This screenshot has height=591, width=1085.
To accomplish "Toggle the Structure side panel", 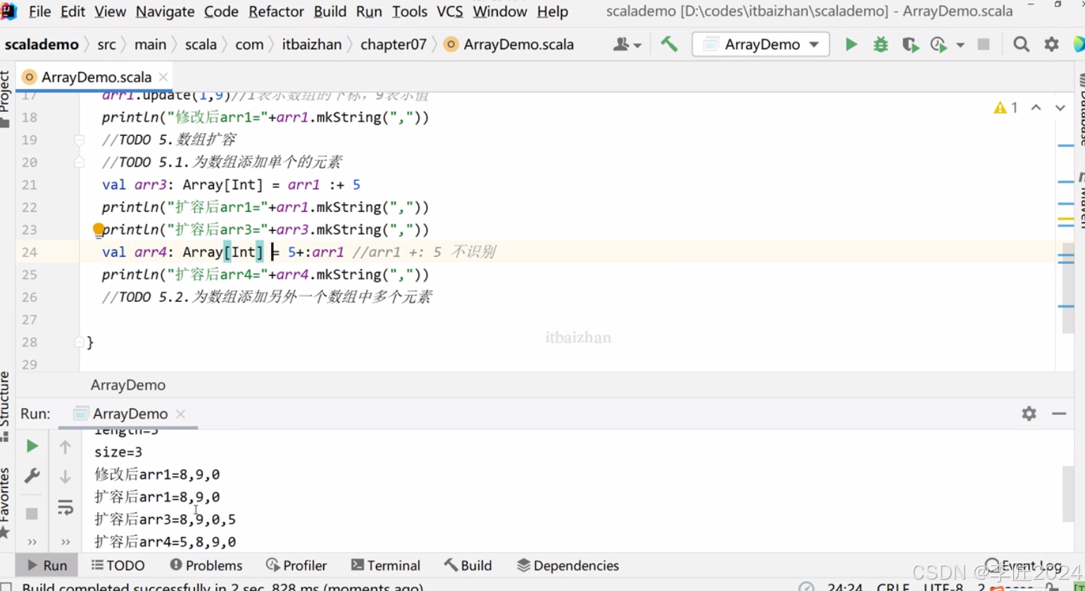I will pos(6,407).
